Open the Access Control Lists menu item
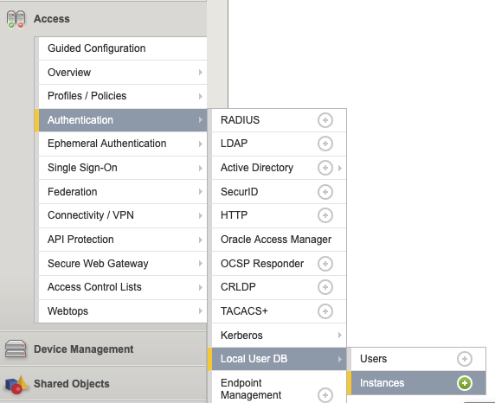The height and width of the screenshot is (403, 495). (123, 287)
